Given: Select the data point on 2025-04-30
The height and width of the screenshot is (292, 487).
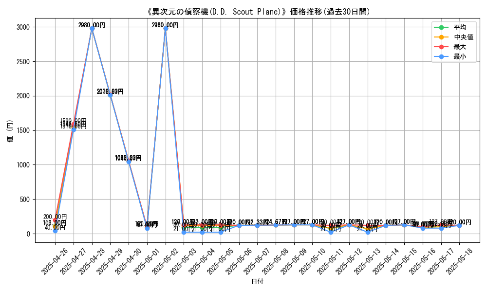Looking at the screenshot, I should click(129, 162).
